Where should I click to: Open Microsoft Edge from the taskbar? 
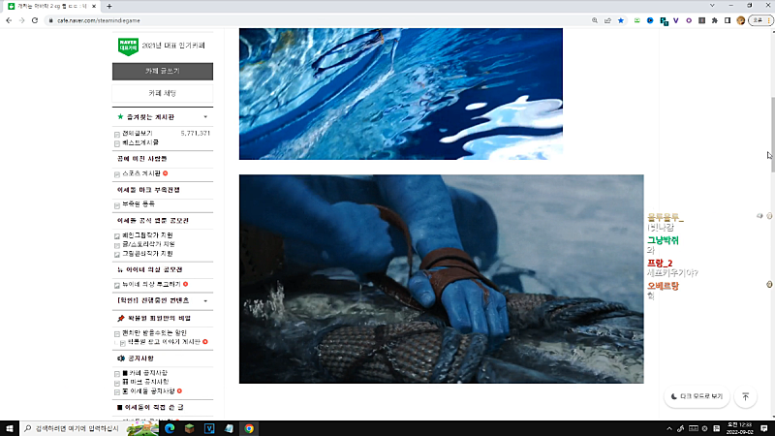click(x=170, y=428)
